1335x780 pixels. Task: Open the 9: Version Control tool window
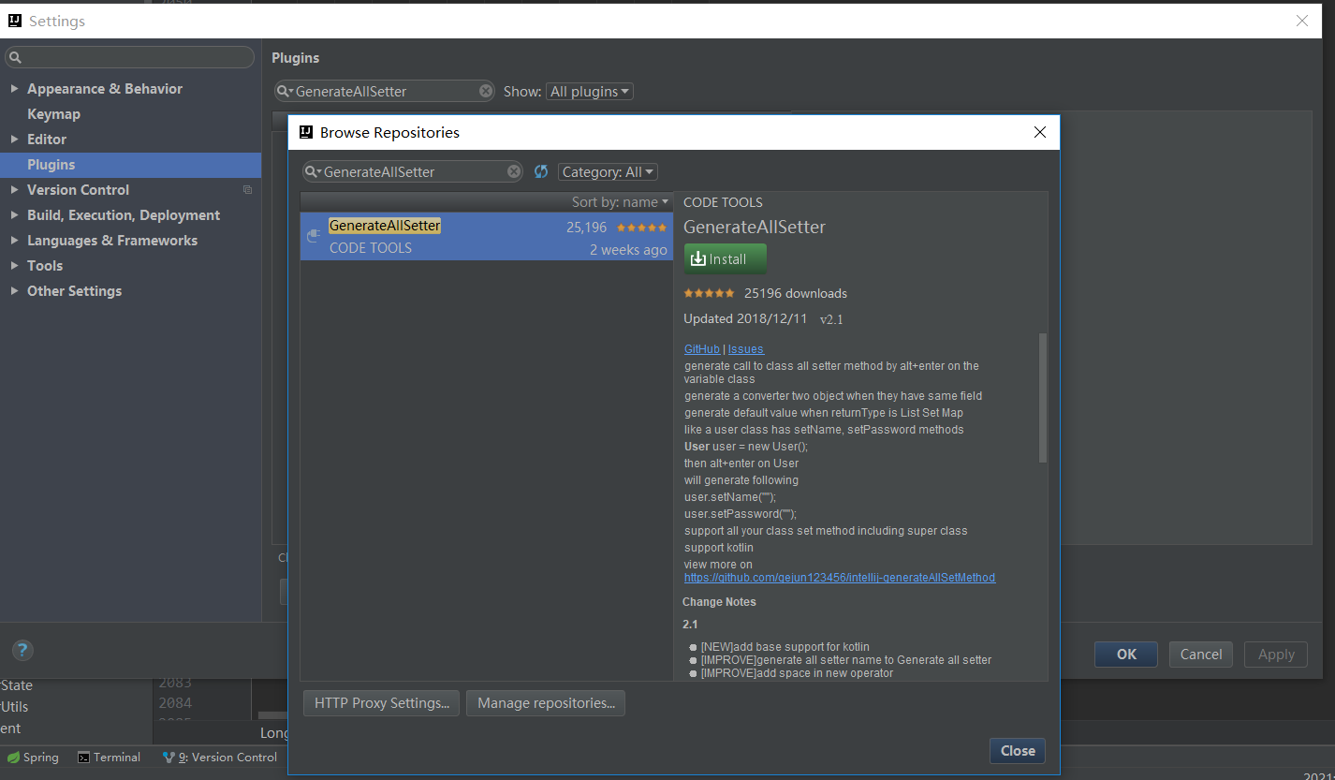click(x=220, y=758)
